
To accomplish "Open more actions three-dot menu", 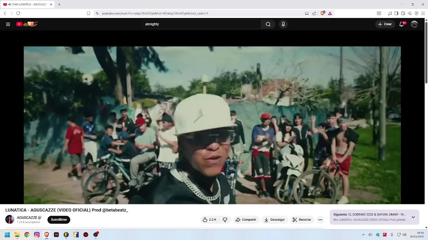I will 320,220.
